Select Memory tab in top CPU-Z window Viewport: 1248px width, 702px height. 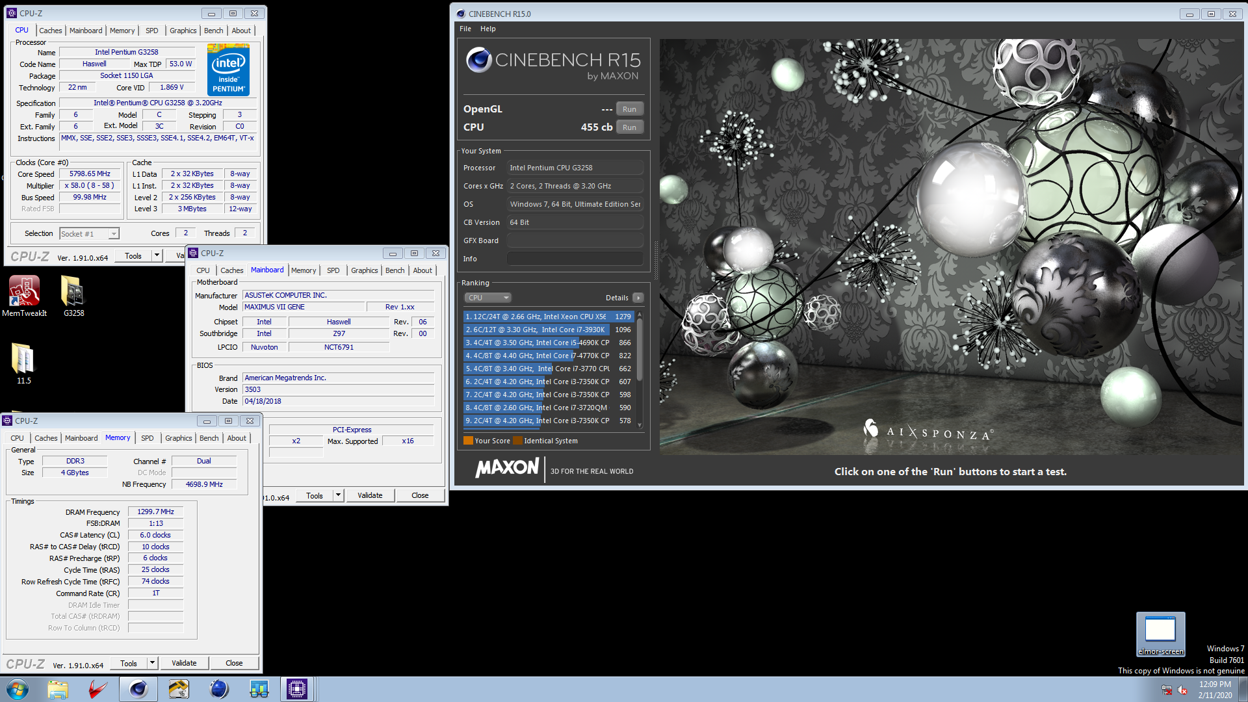coord(122,31)
